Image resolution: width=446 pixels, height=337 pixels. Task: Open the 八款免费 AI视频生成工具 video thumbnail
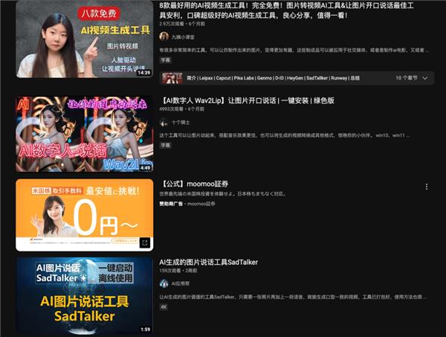(x=85, y=39)
